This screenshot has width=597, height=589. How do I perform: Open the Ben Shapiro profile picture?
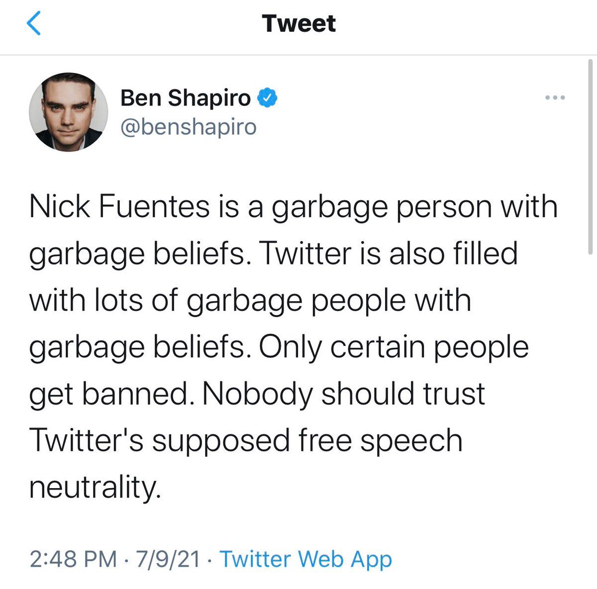(69, 111)
